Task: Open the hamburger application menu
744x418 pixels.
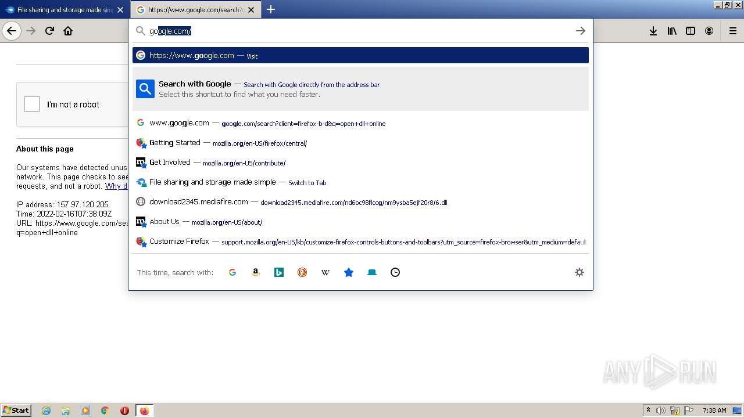Action: click(x=732, y=31)
